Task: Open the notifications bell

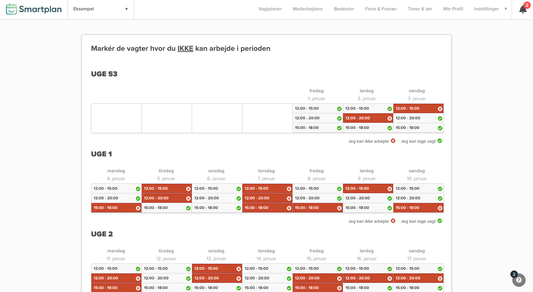Action: pos(523,9)
